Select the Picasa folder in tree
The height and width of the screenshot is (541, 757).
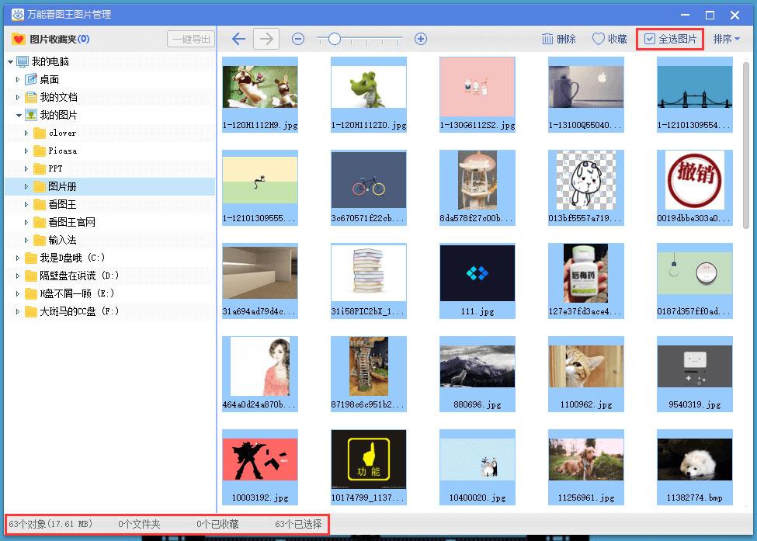(62, 151)
